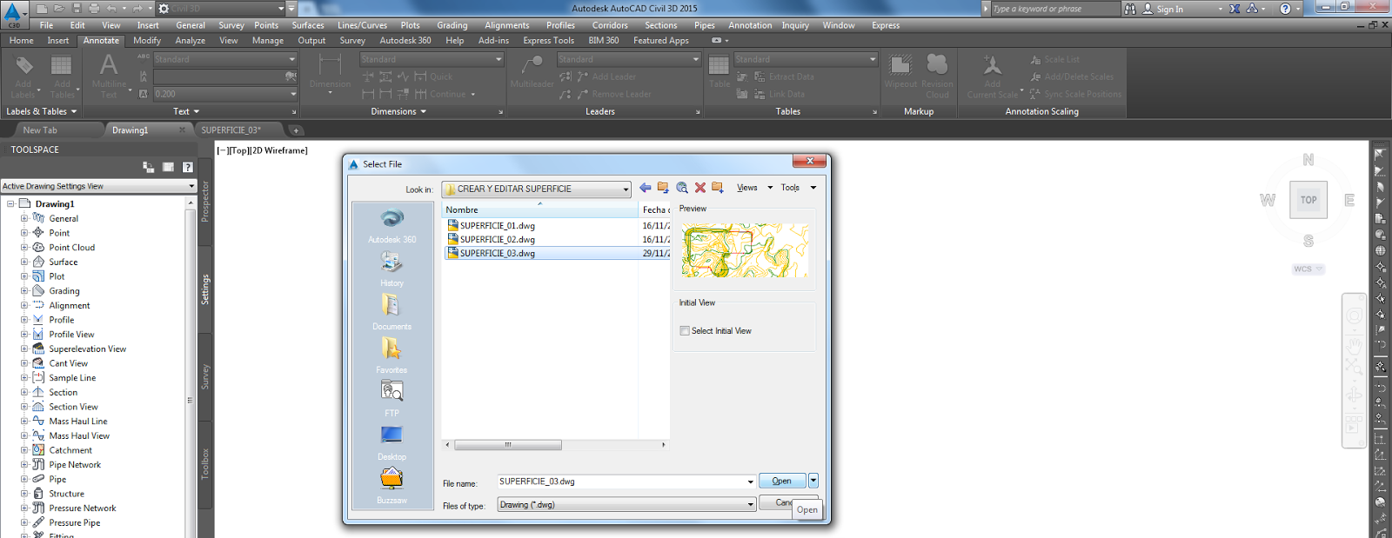Screen dimensions: 1392x538
Task: Click the Toolspace help question mark icon
Action: coord(188,167)
